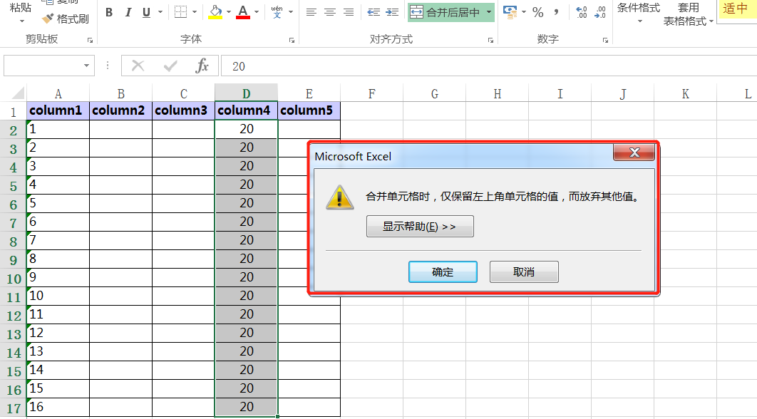
Task: Select the column D header
Action: coord(246,93)
